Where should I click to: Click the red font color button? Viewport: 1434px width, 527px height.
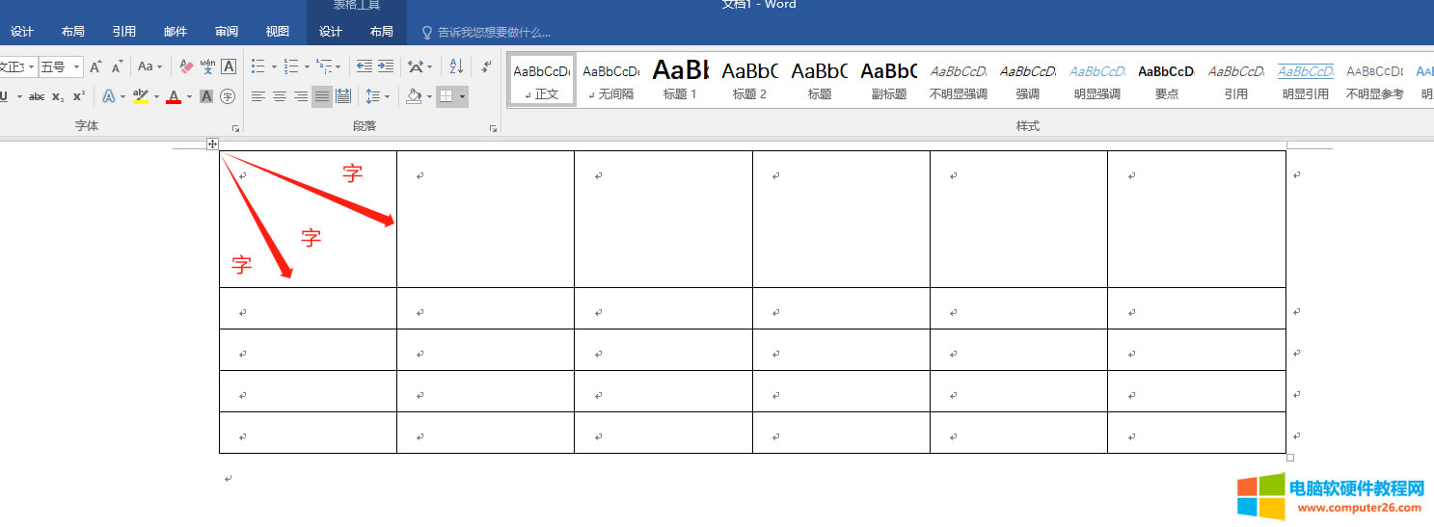174,96
